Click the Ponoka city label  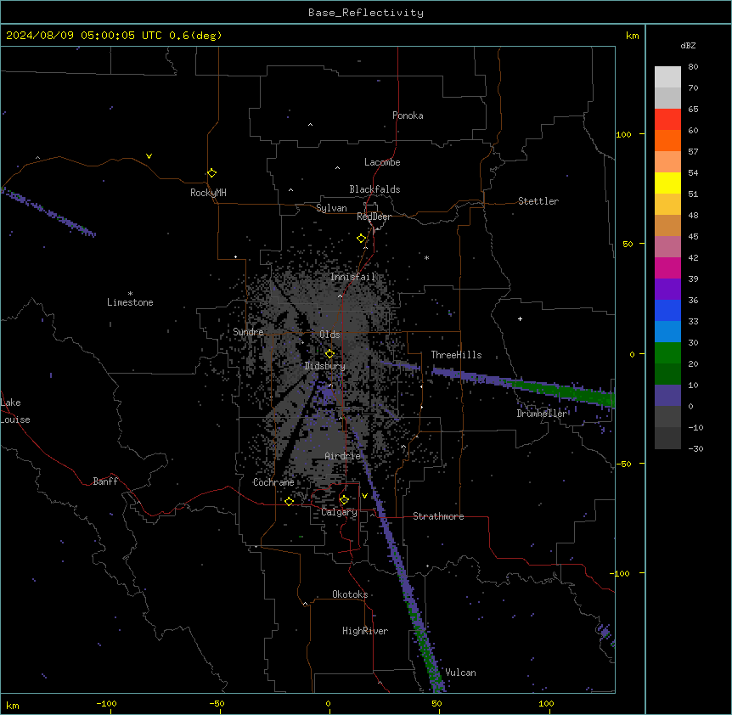pyautogui.click(x=408, y=115)
